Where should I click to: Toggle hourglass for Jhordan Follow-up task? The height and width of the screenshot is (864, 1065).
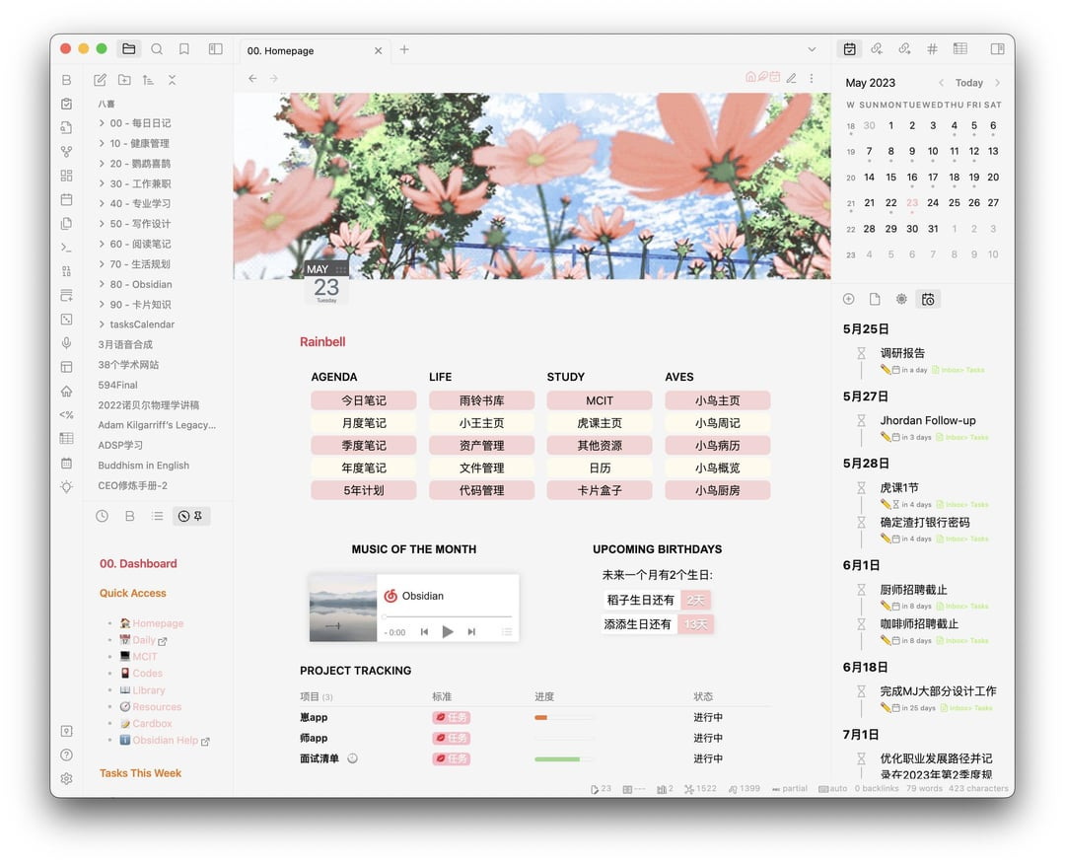[861, 420]
